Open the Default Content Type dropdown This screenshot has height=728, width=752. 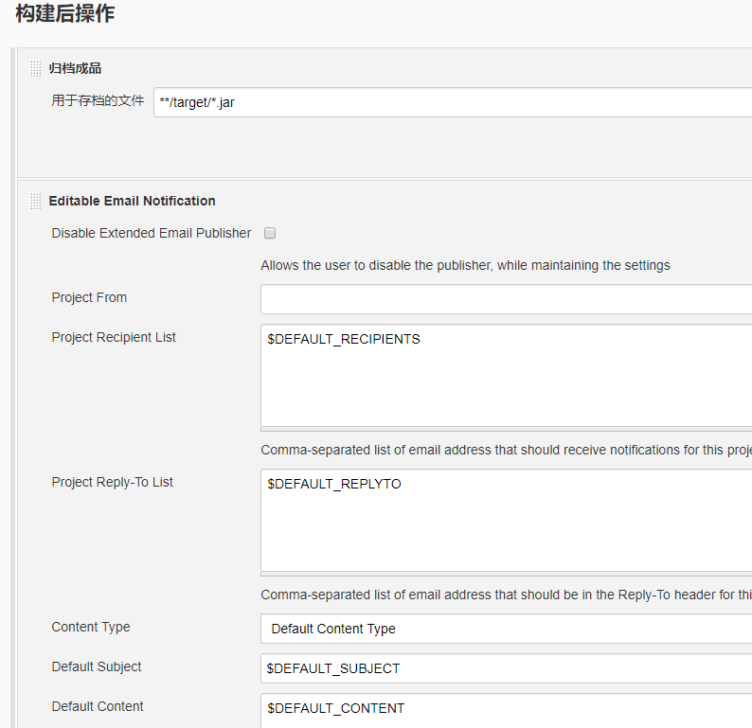coord(507,629)
